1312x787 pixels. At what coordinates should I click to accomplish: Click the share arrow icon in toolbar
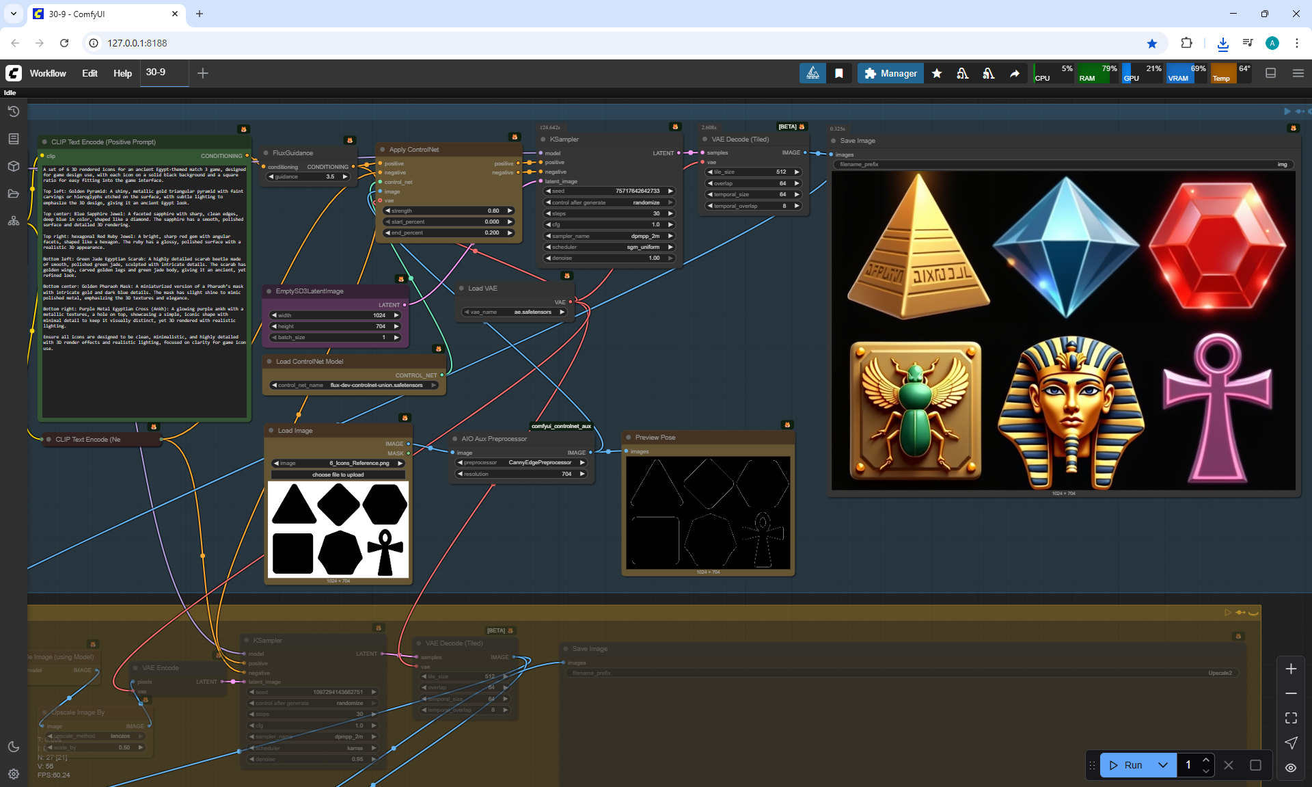pos(1015,73)
